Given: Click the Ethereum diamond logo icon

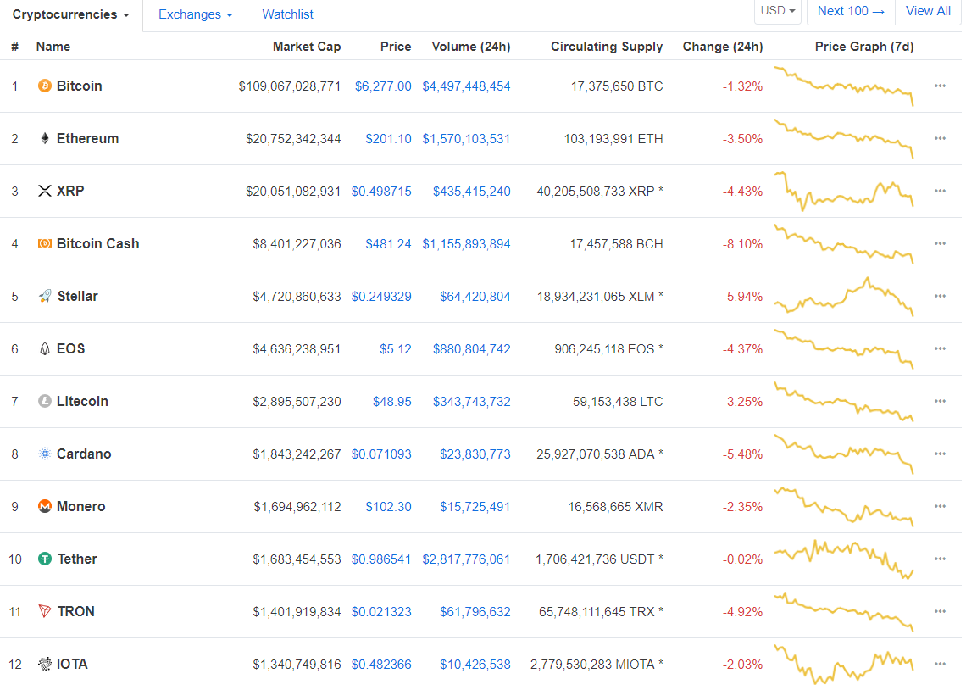Looking at the screenshot, I should 44,139.
